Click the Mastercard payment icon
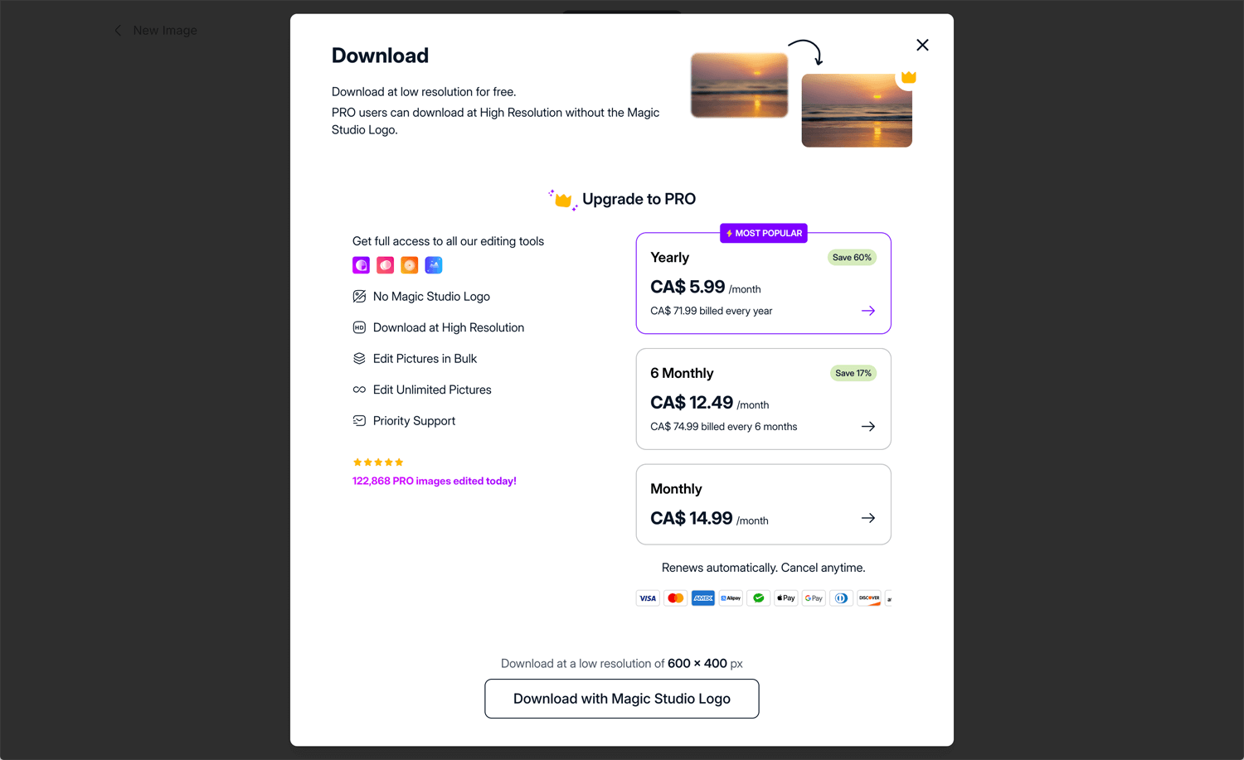1244x760 pixels. (676, 598)
